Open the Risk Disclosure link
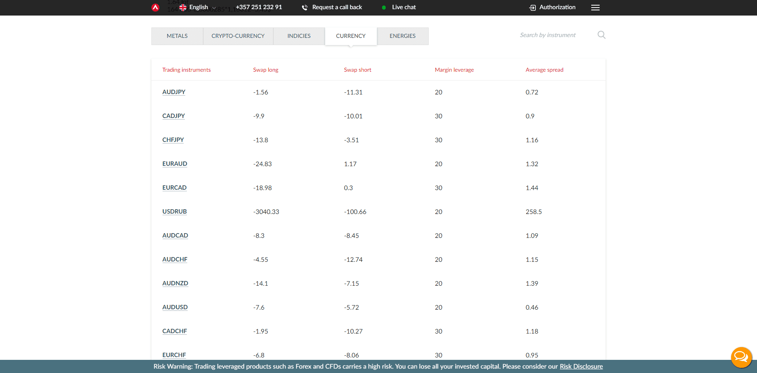This screenshot has width=757, height=373. (581, 367)
